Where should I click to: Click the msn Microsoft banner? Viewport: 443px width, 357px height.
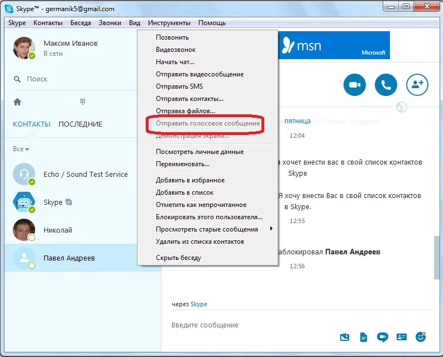[x=334, y=45]
